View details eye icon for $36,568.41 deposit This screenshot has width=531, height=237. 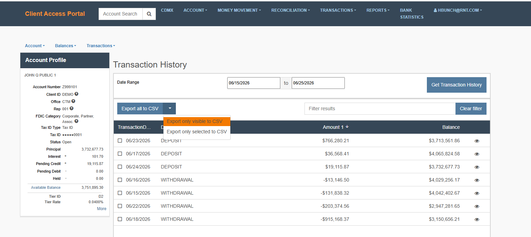(x=477, y=154)
